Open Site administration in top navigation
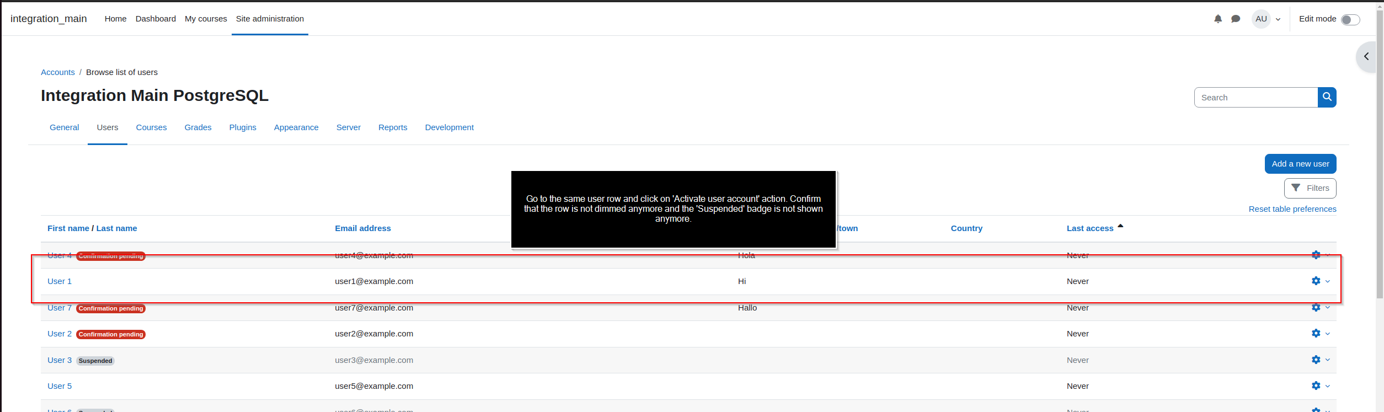 point(270,19)
